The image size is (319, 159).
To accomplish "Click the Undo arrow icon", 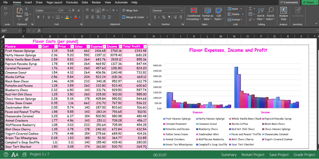I will 6,9.
